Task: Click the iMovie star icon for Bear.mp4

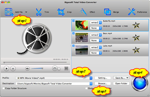Action: (x=136, y=38)
